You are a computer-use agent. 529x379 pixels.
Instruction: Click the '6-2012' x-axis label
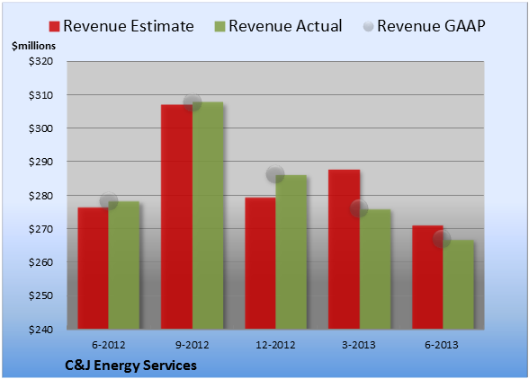click(109, 345)
